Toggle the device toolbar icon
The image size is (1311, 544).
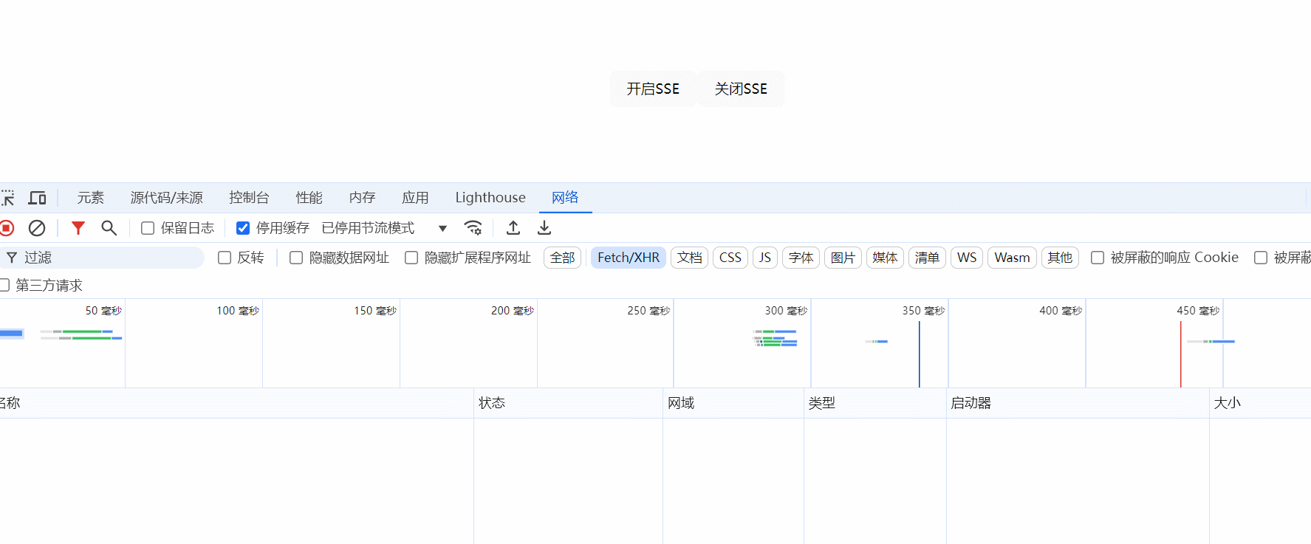click(x=37, y=198)
